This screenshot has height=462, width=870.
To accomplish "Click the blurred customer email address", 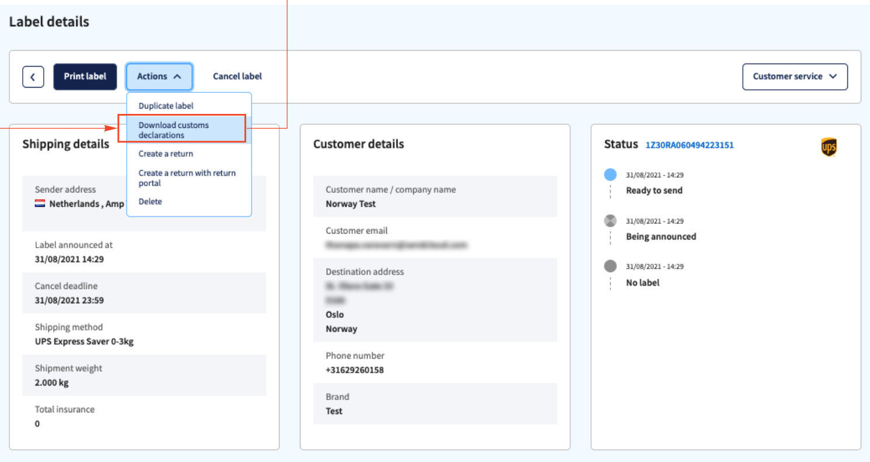I will click(x=397, y=245).
